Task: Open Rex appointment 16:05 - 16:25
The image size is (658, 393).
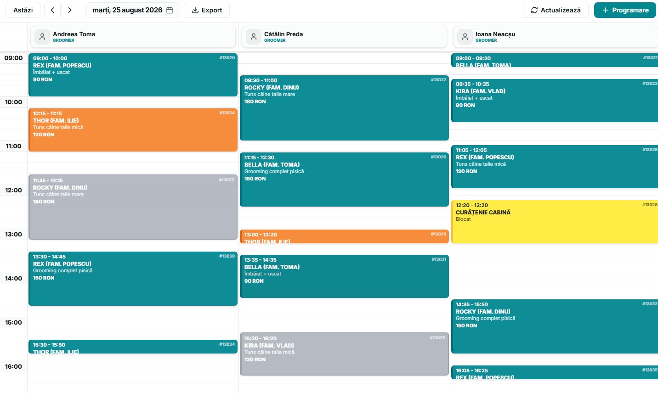Action: [555, 372]
